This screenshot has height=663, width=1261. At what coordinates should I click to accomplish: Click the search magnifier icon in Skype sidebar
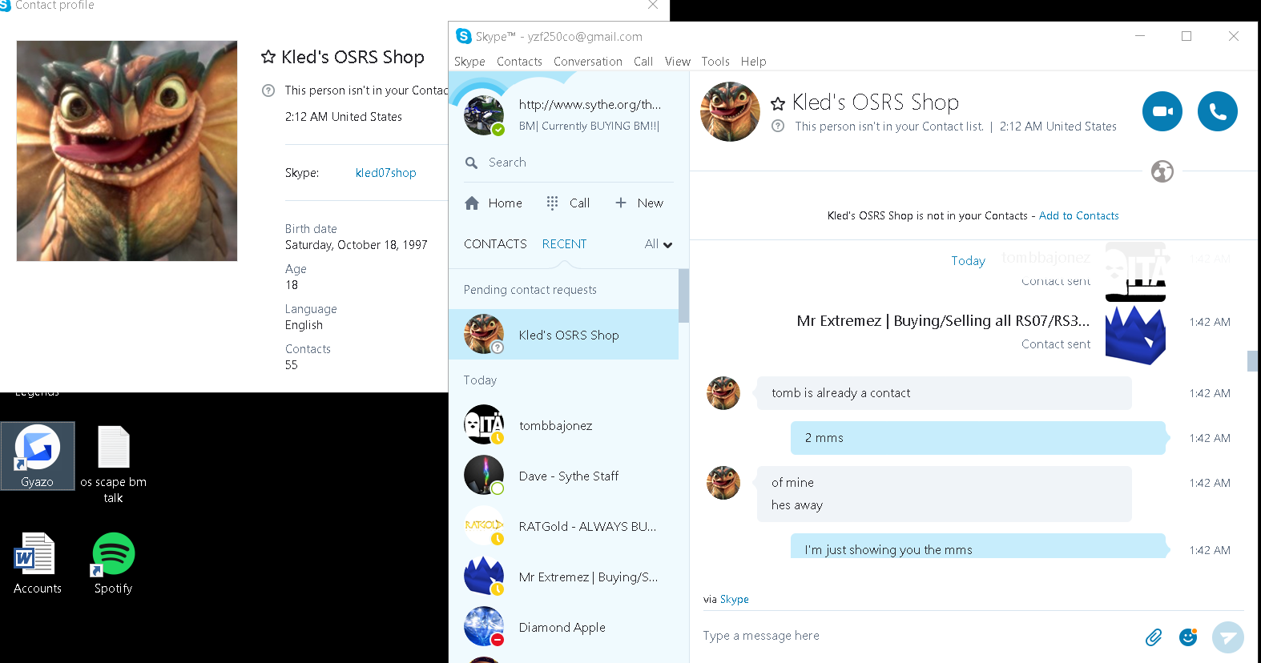pos(471,163)
